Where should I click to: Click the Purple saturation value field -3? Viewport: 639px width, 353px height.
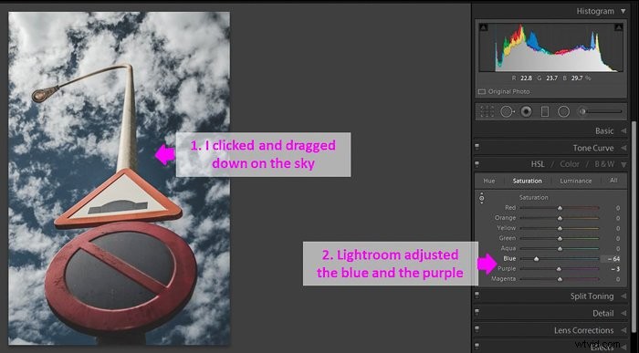[615, 269]
